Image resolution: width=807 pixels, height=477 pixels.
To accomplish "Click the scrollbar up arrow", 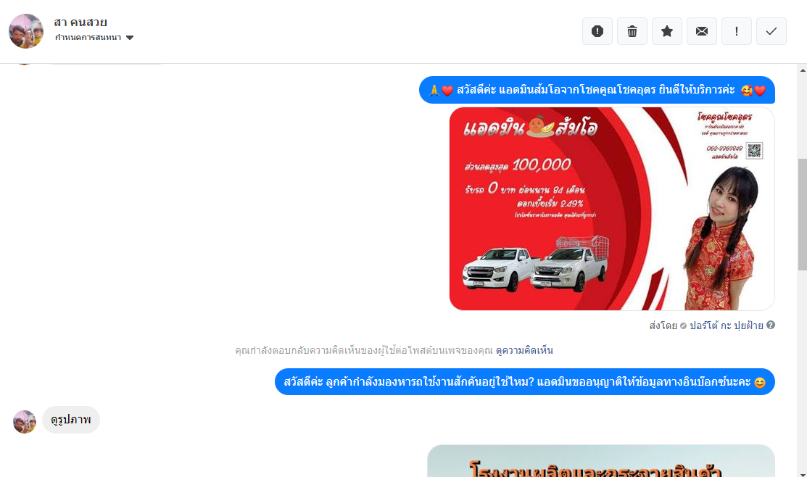I will [x=803, y=70].
